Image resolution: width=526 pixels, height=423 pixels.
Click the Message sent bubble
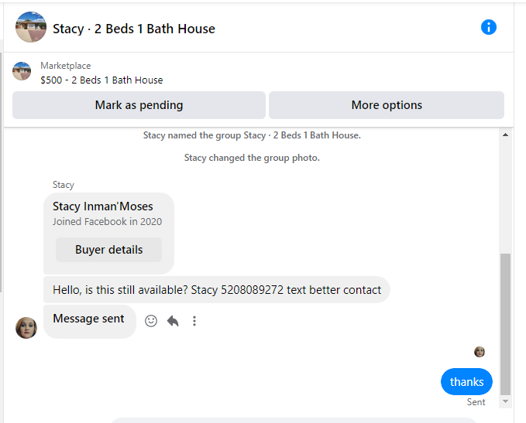90,322
